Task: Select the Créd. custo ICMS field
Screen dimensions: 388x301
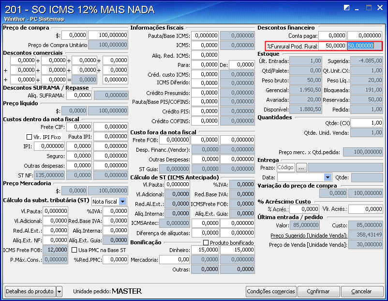Action: point(205,74)
